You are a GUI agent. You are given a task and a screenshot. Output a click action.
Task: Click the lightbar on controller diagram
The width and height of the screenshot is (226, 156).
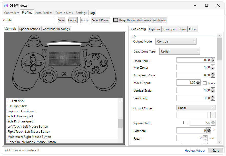64,43
